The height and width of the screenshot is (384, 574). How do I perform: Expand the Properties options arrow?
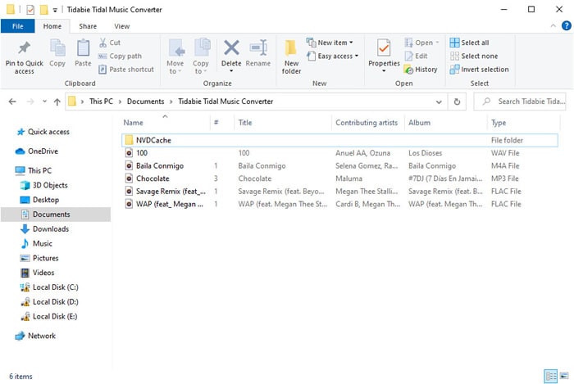(x=384, y=71)
